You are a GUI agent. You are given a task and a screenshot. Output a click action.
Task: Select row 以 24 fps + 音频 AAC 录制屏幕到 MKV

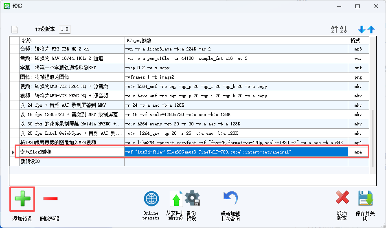pyautogui.click(x=189, y=105)
